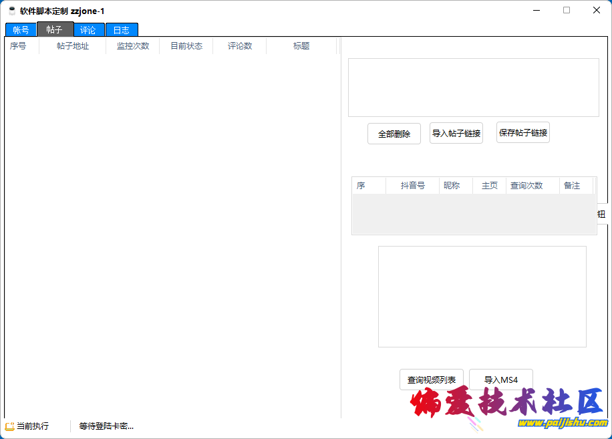Click the 序号 column header

(x=18, y=46)
